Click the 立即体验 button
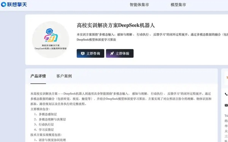 [x=120, y=53]
